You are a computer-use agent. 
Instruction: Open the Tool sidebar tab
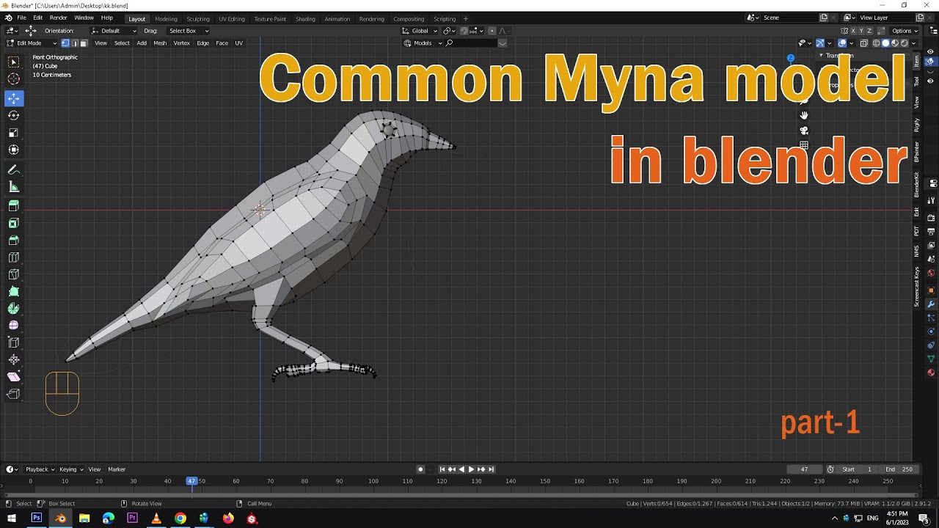916,81
